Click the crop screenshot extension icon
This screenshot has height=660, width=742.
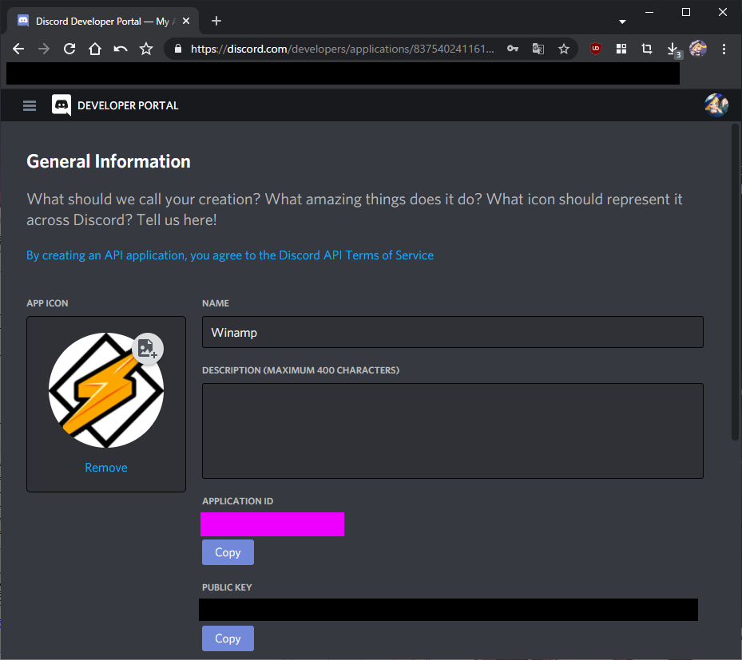point(647,49)
